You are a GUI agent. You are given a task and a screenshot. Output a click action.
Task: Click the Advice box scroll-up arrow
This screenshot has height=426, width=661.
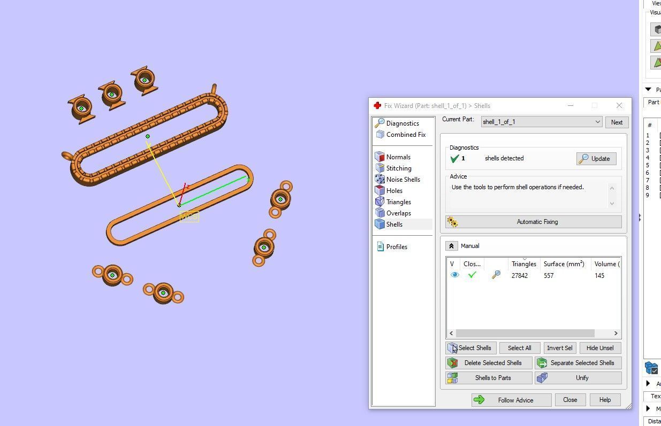[x=612, y=188]
